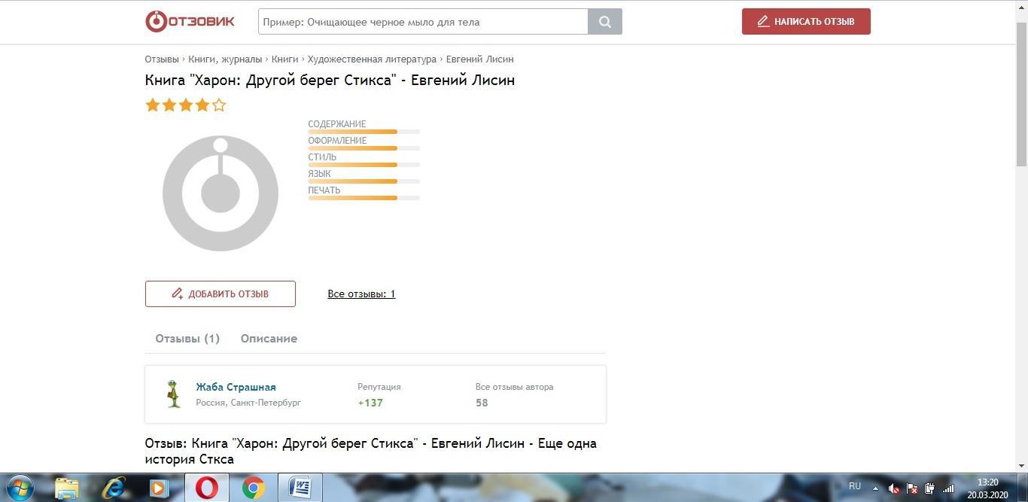Open Opera browser from the taskbar
The height and width of the screenshot is (502, 1028).
[x=206, y=488]
